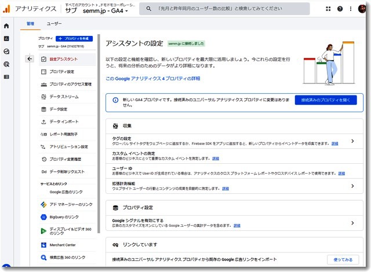Click the left panel vertical scrollbar
The image size is (371, 272).
point(99,134)
